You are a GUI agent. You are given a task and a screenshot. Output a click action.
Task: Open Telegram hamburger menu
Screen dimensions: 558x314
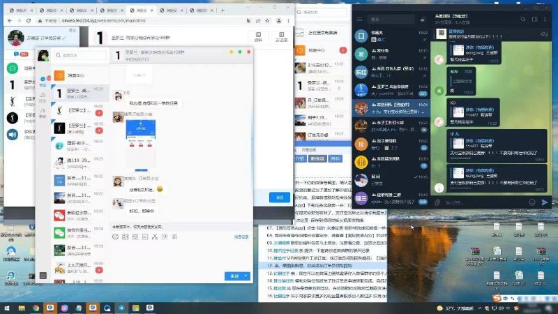point(360,20)
